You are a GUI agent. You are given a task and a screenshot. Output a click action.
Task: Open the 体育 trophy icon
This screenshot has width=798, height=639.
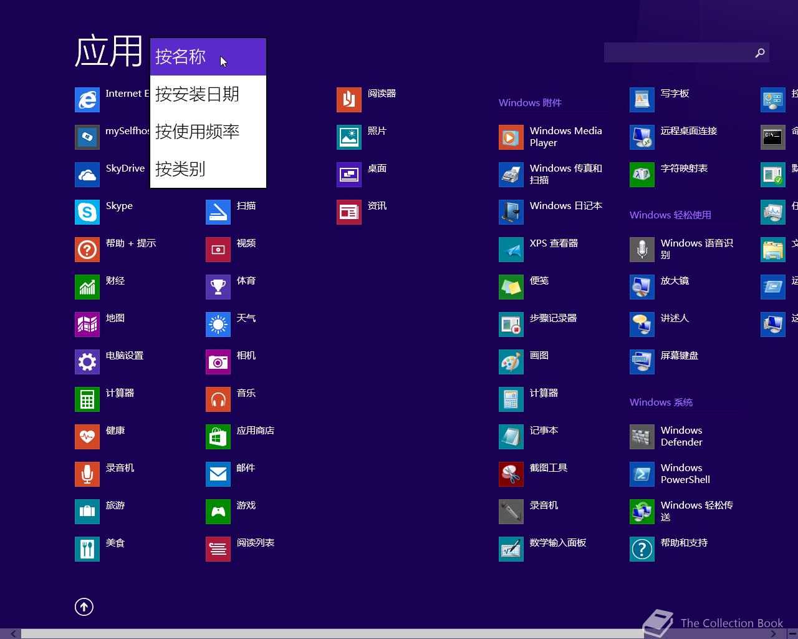tap(218, 287)
